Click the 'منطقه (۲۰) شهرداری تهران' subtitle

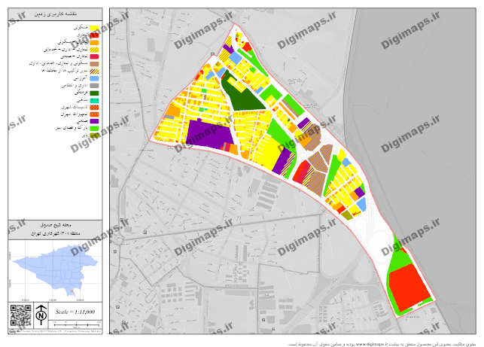click(56, 233)
